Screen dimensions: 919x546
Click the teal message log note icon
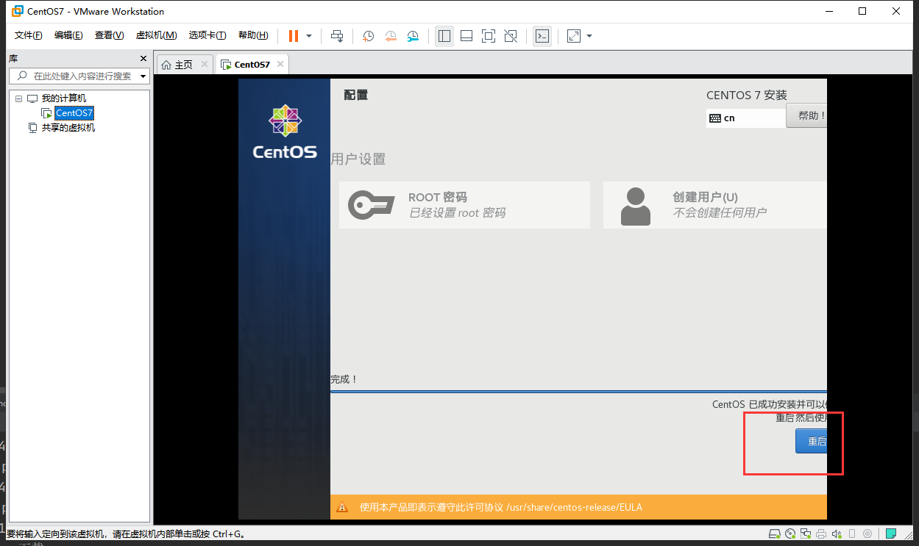(890, 534)
